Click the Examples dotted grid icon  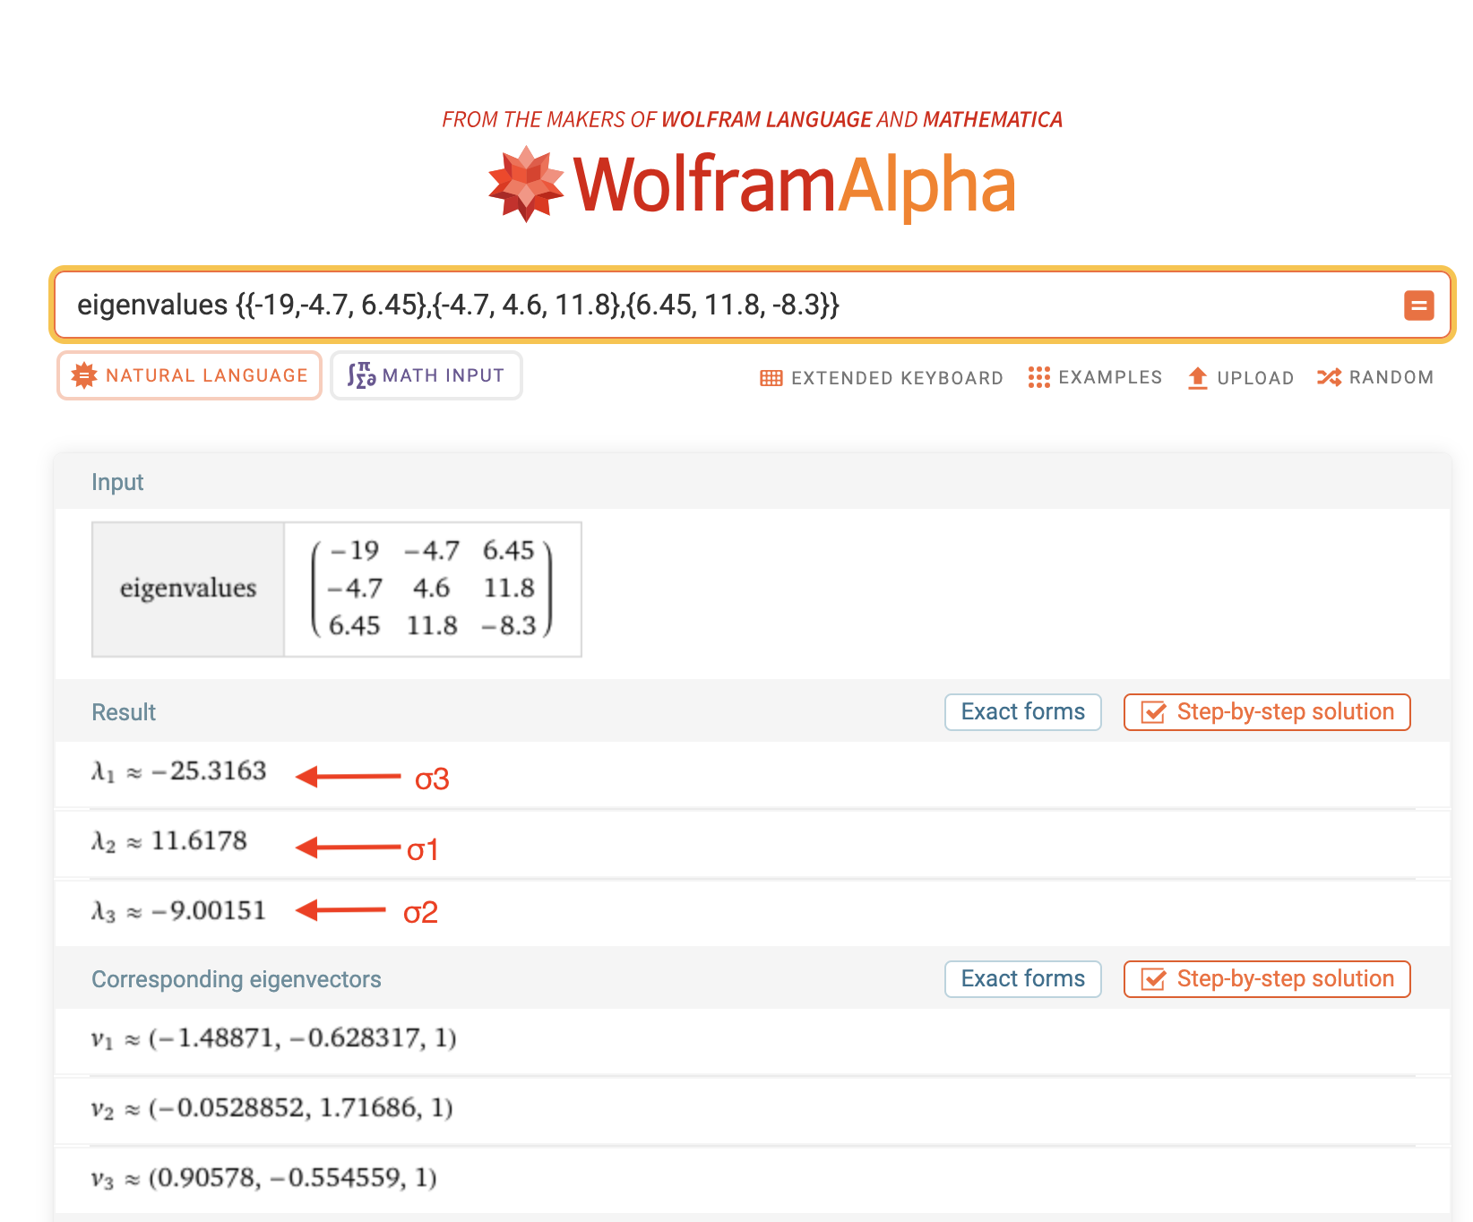click(1038, 377)
